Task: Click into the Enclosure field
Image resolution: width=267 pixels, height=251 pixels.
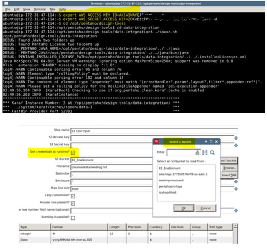Action: pyautogui.click(x=112, y=181)
